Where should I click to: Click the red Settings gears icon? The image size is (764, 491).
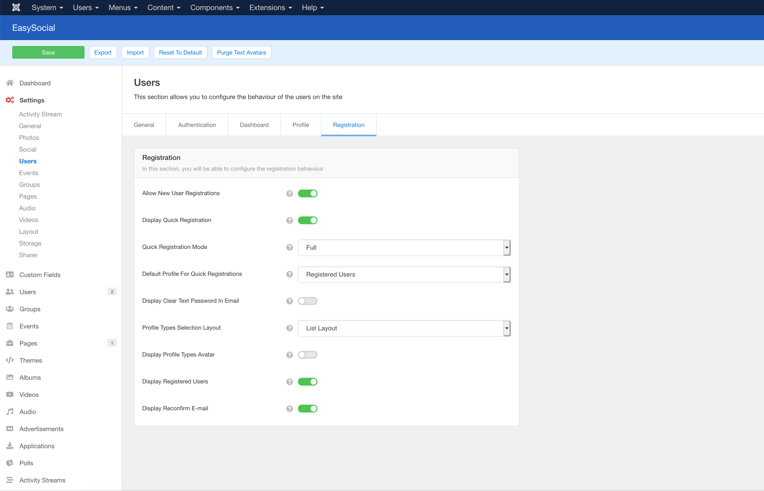click(10, 100)
